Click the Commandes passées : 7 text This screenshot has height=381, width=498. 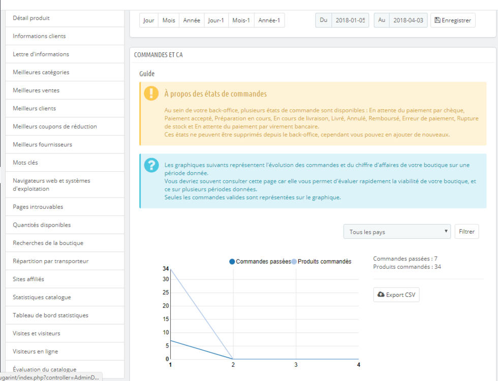tap(406, 259)
